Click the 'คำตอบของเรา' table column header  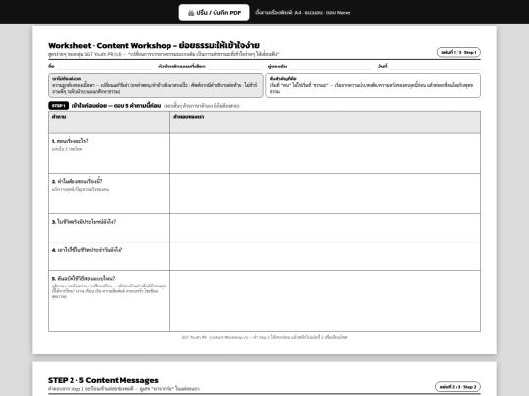(325, 122)
